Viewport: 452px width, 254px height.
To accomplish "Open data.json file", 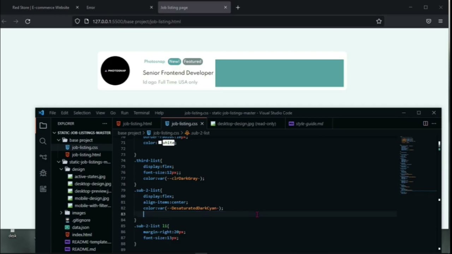I will pyautogui.click(x=81, y=228).
